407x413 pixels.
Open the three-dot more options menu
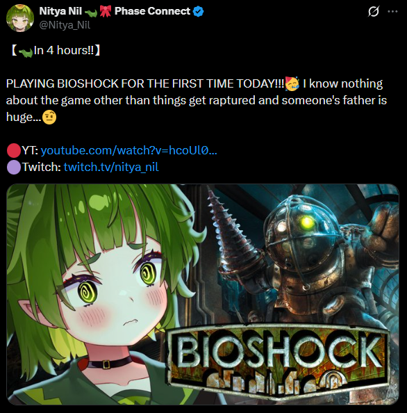click(392, 11)
